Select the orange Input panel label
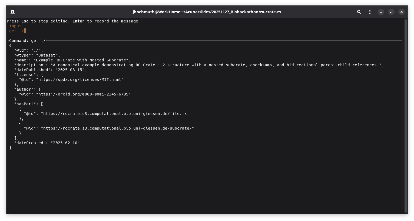The image size is (414, 221). point(15,26)
